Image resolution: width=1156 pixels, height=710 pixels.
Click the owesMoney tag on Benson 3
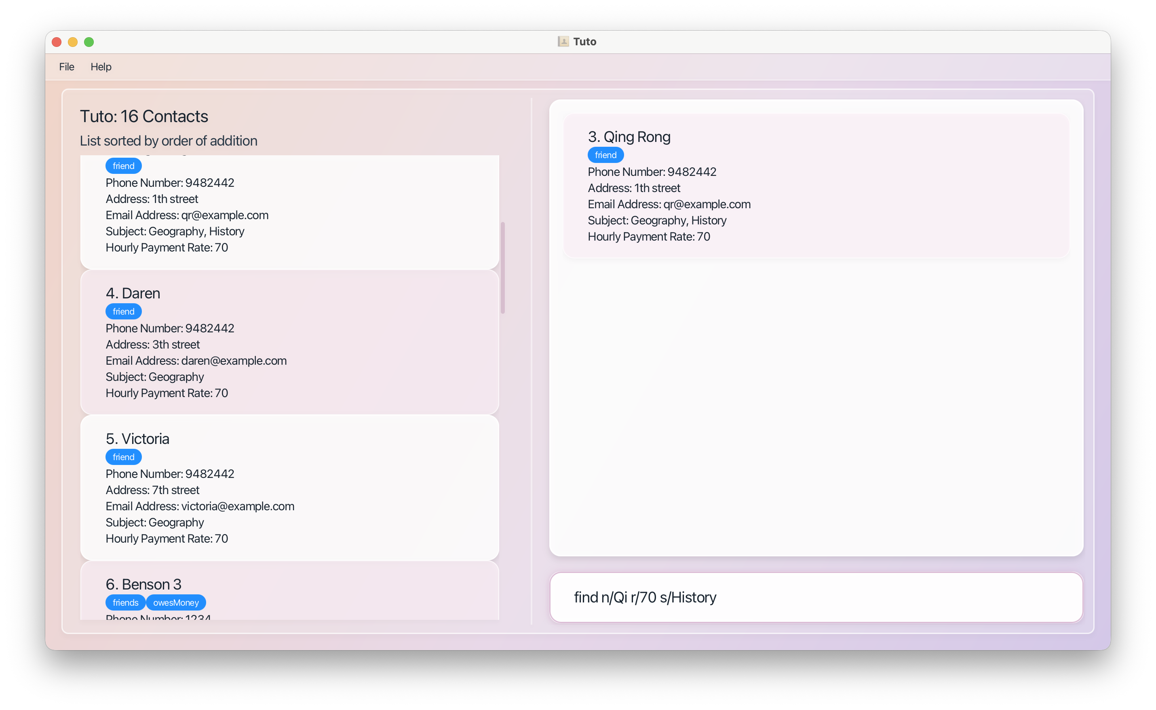coord(176,602)
